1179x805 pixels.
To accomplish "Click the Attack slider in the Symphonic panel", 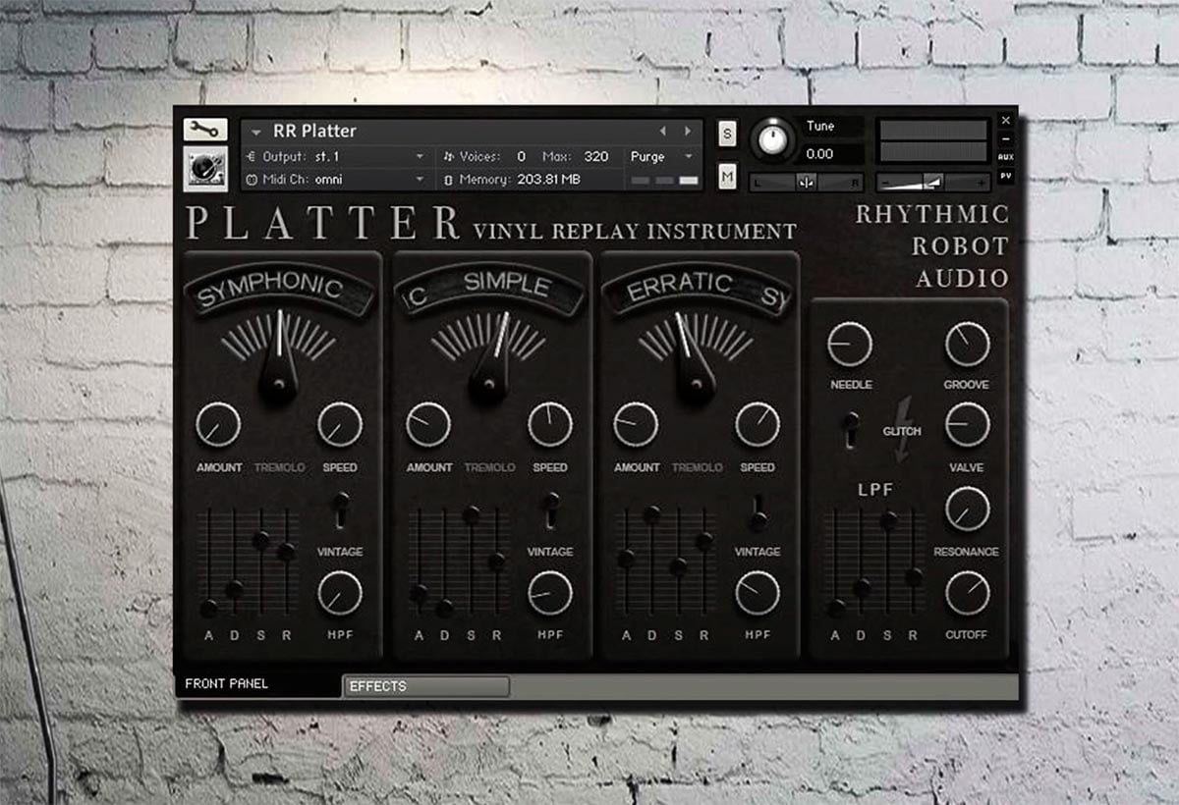I will (209, 563).
